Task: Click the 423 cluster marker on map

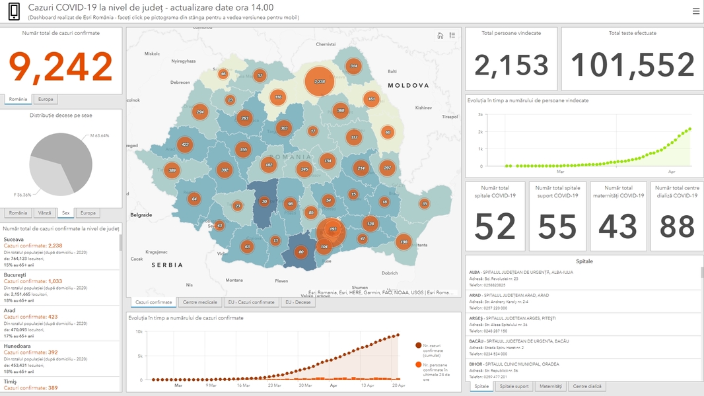Action: (185, 145)
